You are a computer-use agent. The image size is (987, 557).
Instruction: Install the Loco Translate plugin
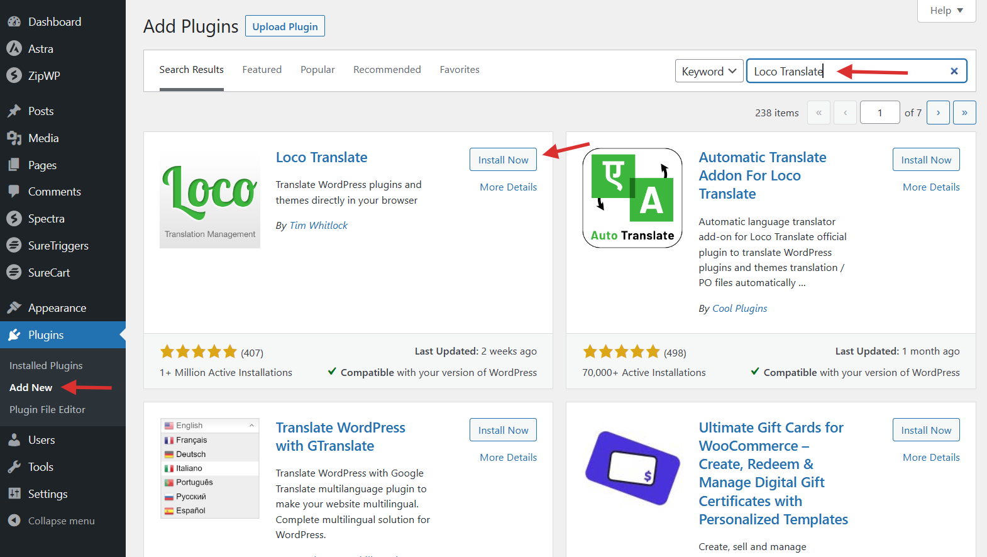coord(503,160)
